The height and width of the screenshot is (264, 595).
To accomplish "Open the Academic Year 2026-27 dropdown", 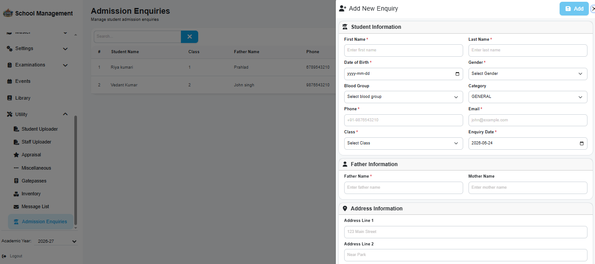I will 56,241.
